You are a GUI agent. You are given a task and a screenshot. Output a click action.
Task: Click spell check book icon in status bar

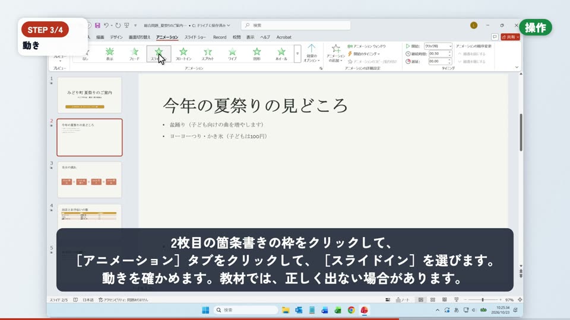tap(75, 300)
